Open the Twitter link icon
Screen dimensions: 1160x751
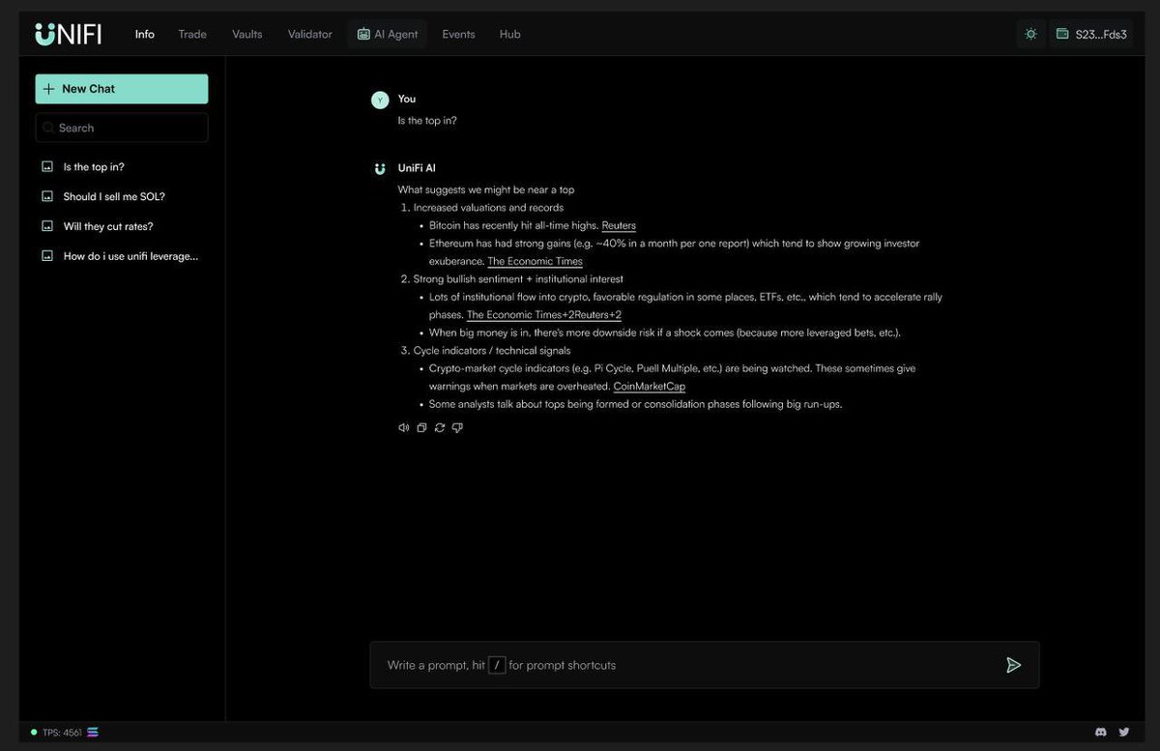1123,733
